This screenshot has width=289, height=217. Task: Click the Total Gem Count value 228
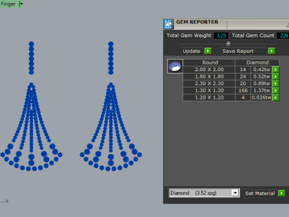[x=283, y=36]
